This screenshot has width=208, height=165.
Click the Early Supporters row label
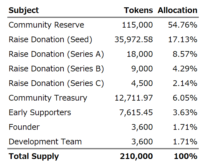point(40,113)
